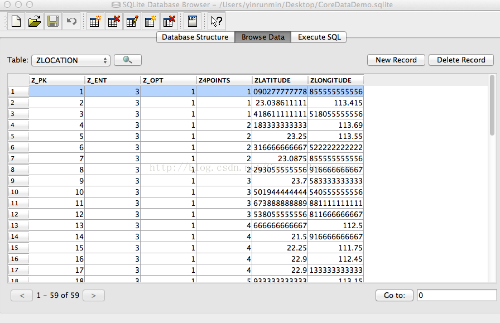Click the Save changes floppy icon
Viewport: 500px width, 323px height.
[53, 21]
